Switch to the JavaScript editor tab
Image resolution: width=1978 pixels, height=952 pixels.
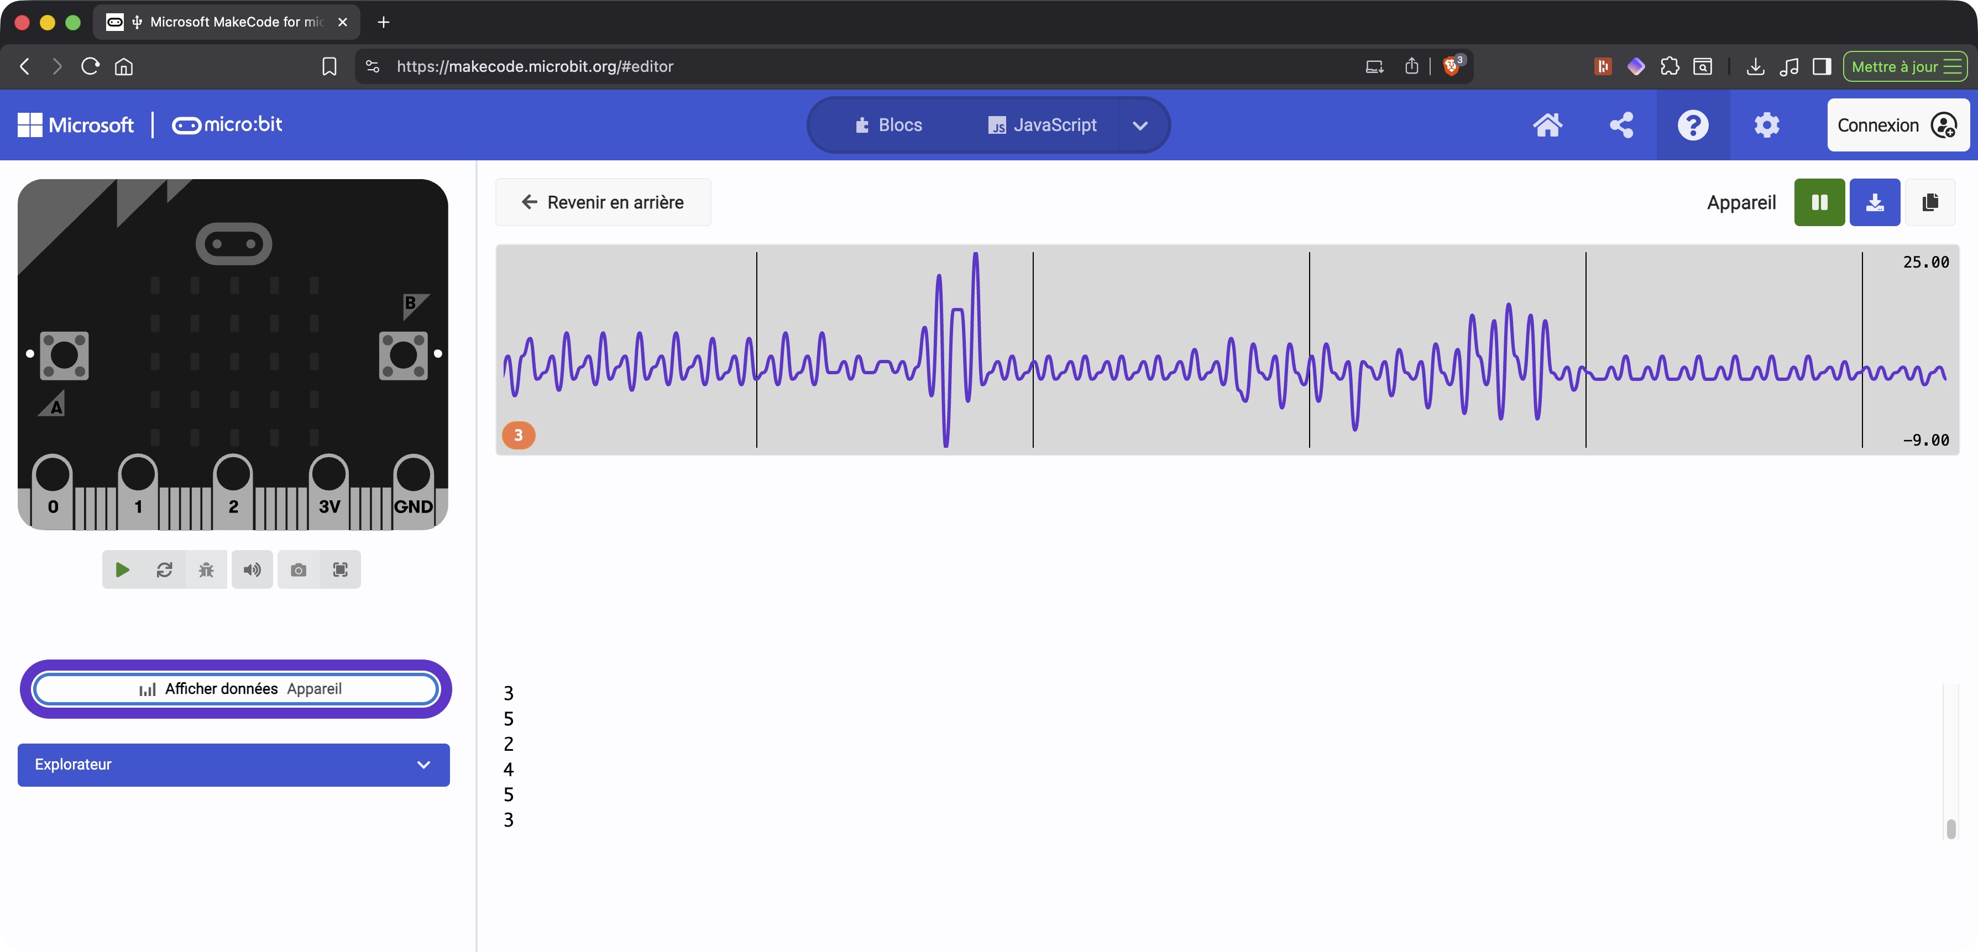[1042, 125]
